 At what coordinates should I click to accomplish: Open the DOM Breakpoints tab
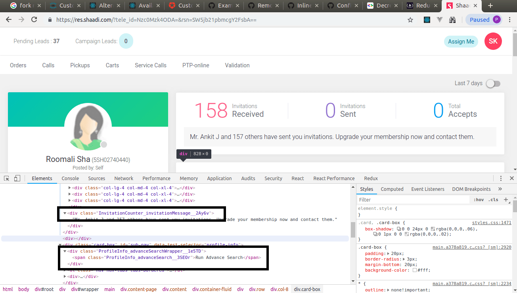coord(471,189)
